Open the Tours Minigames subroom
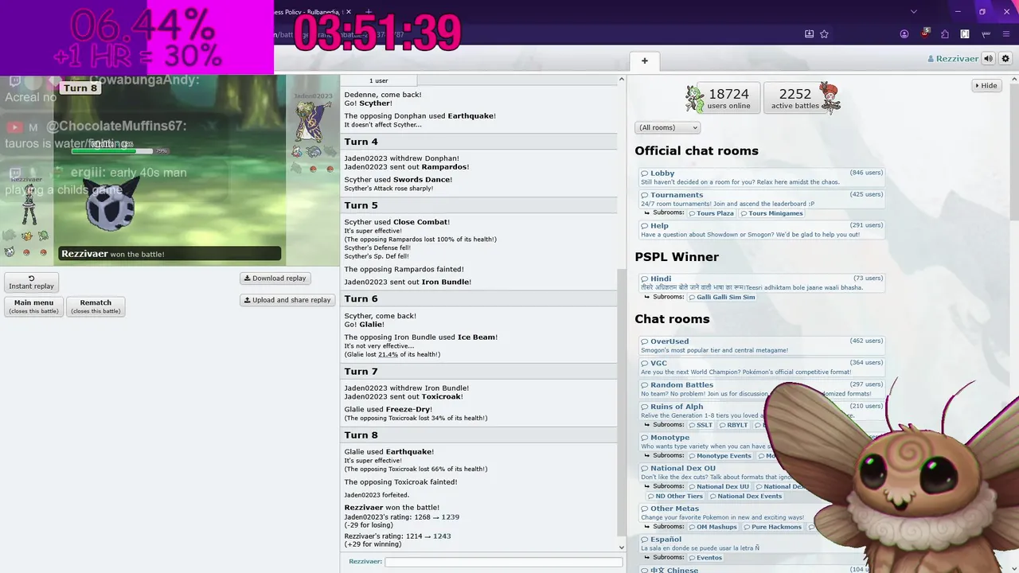The image size is (1019, 573). click(771, 213)
